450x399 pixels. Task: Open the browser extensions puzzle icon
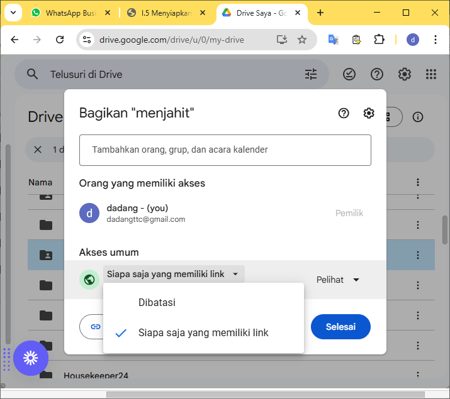[x=379, y=40]
